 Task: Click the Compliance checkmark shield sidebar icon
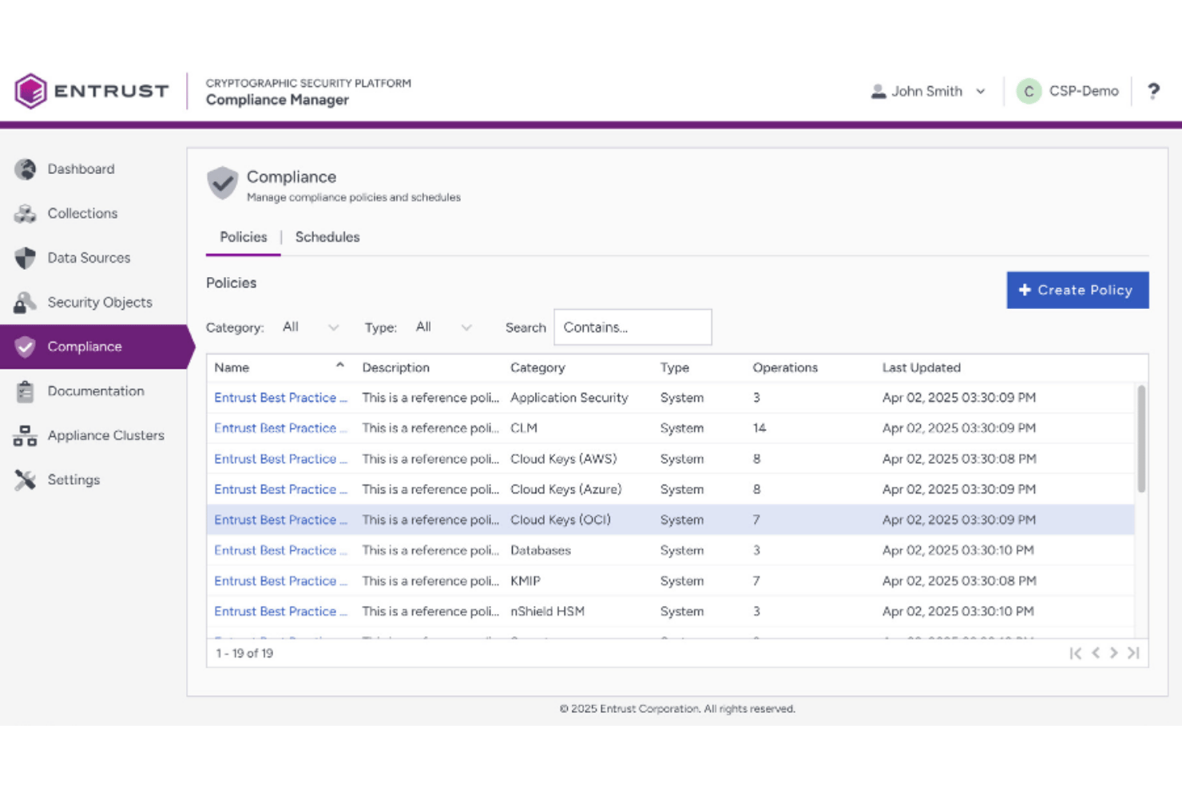[26, 346]
